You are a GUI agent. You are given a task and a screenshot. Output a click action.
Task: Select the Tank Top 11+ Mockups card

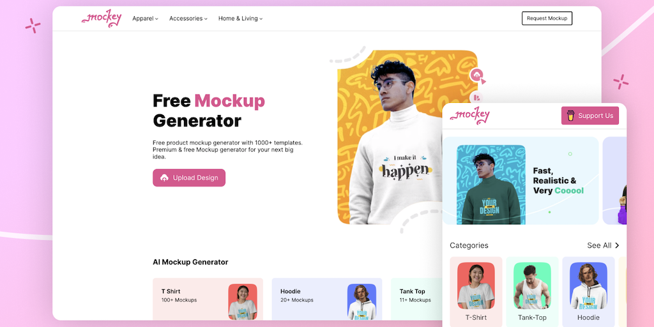(x=416, y=299)
